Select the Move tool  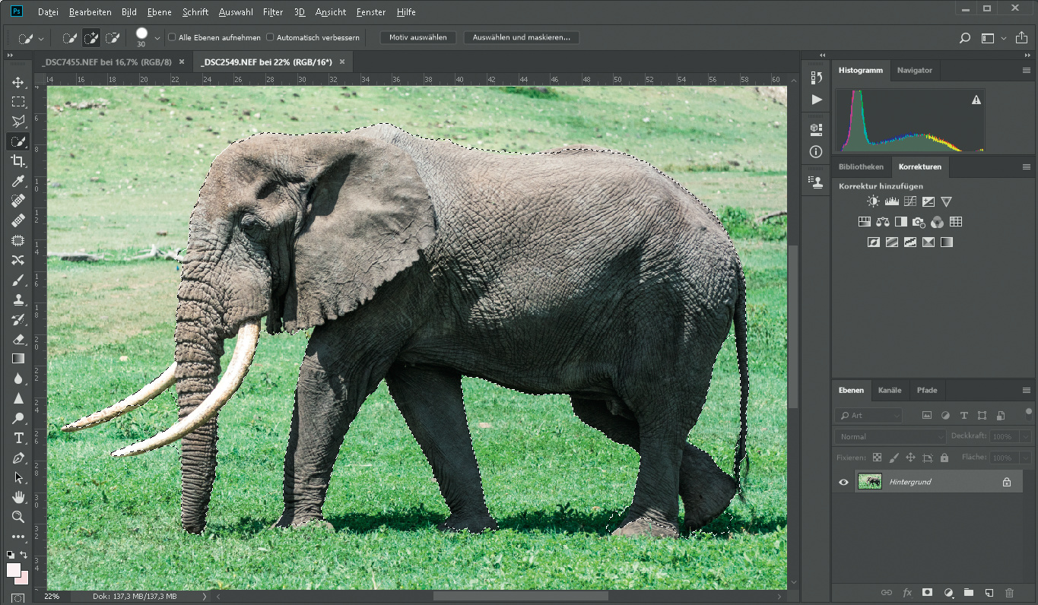click(18, 82)
